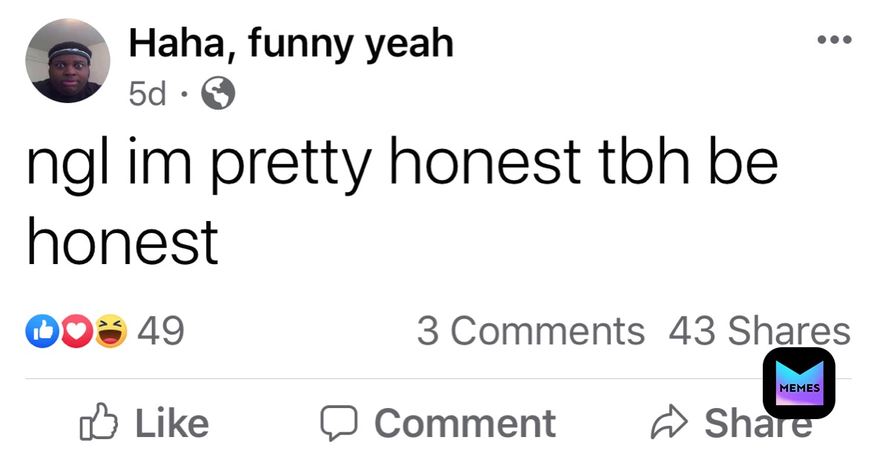Viewport: 877px width, 454px height.
Task: Click the blue thumbs-up reaction icon
Action: (42, 331)
